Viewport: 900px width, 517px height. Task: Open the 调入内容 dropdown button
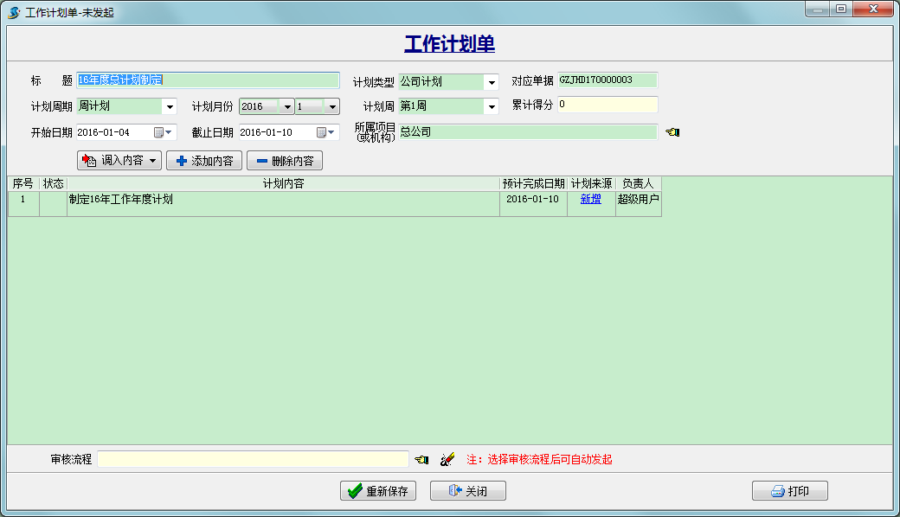pos(119,161)
